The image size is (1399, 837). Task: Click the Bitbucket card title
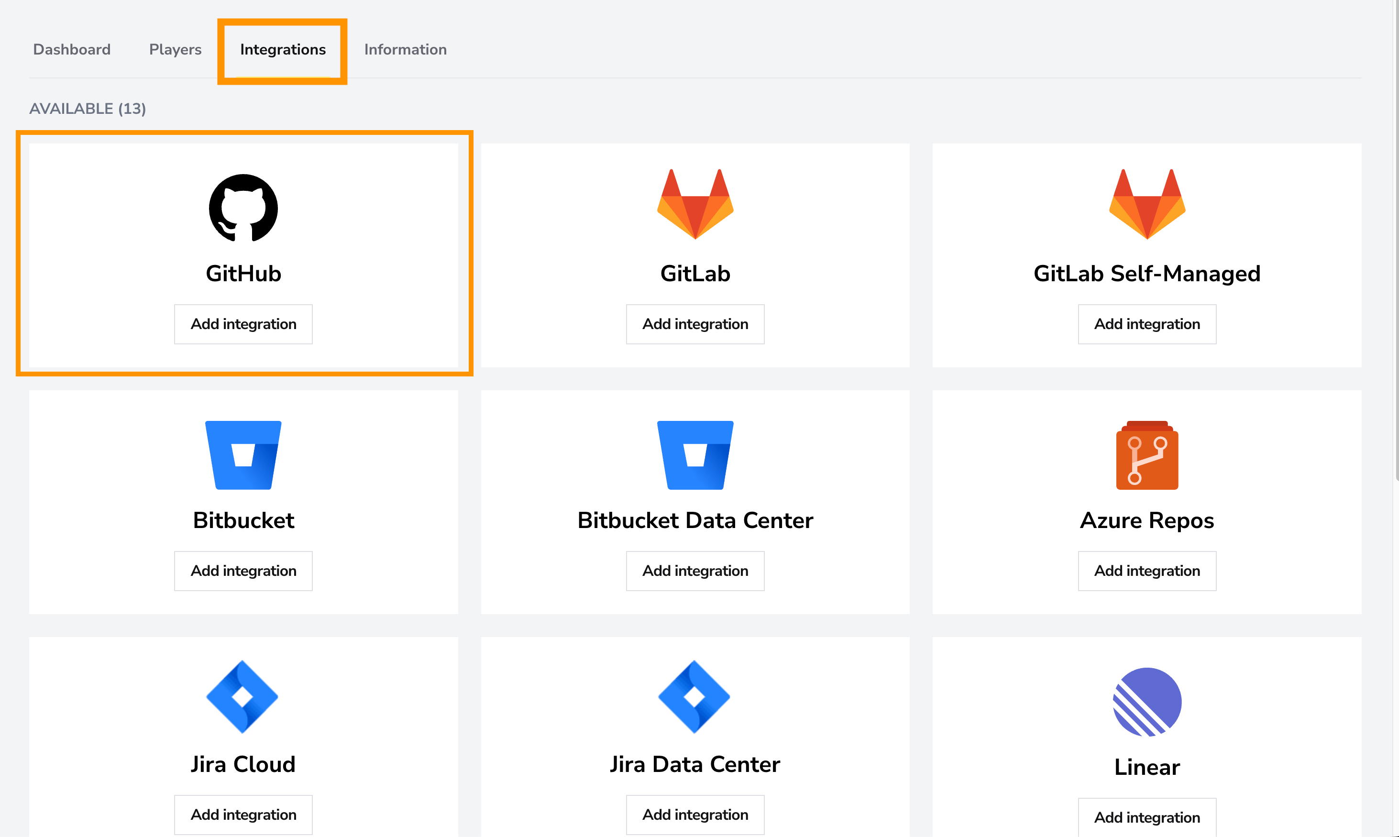(x=243, y=520)
